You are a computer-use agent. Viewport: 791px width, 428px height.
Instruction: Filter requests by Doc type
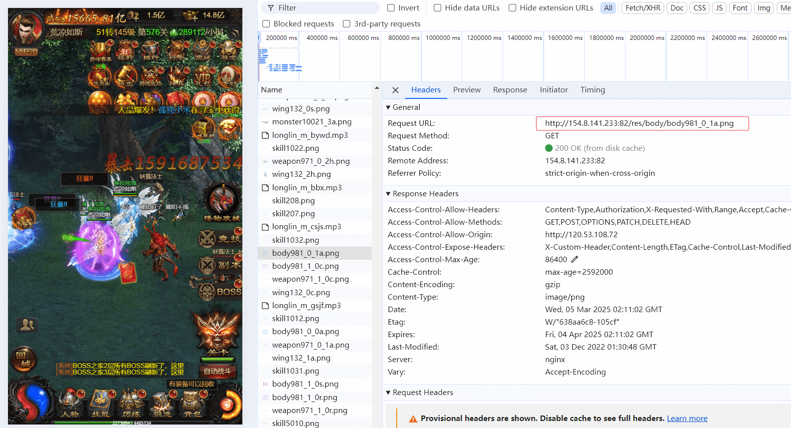(x=677, y=8)
